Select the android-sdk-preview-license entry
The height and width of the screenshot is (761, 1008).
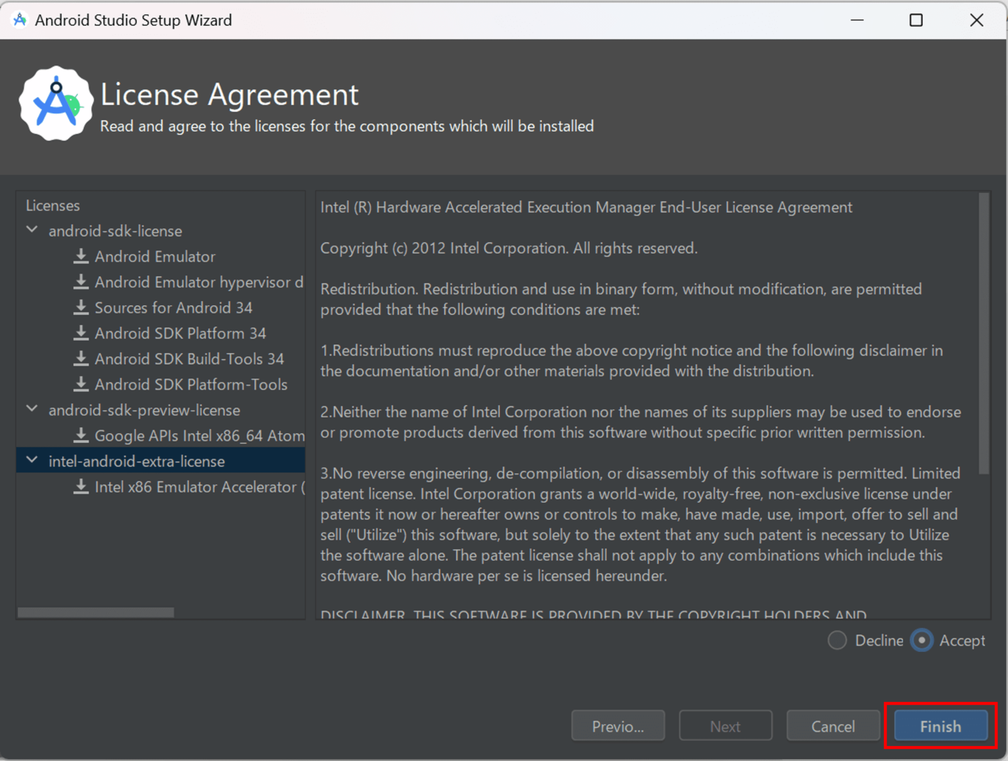(144, 409)
